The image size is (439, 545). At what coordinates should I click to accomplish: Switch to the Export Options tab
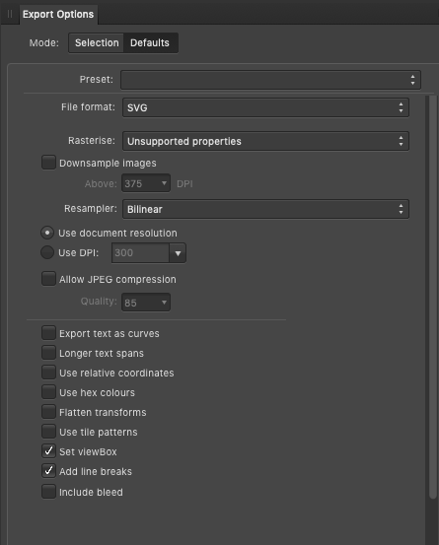pos(58,15)
